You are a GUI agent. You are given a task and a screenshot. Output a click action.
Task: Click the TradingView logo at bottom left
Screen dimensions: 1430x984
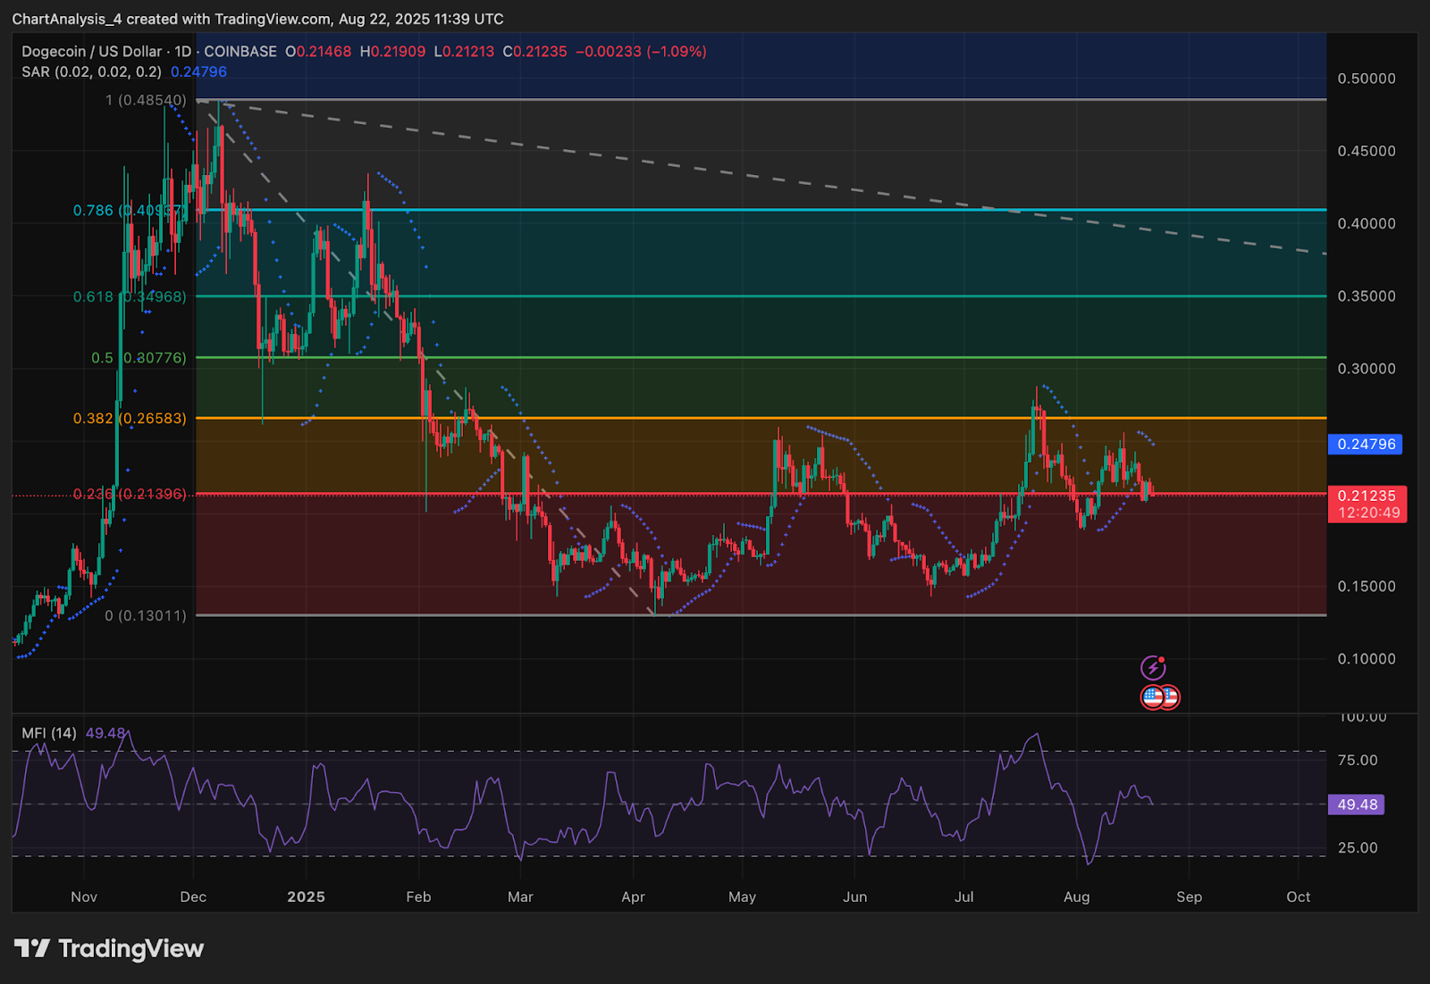[109, 948]
